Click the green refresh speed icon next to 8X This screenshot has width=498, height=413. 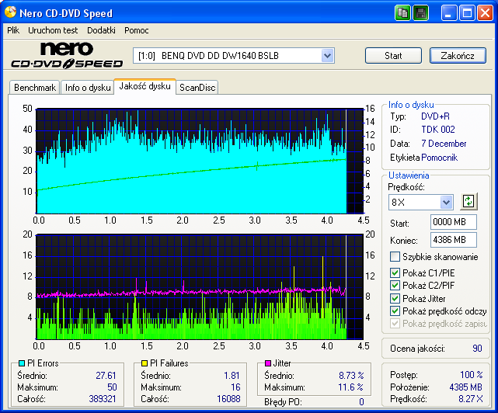(468, 202)
